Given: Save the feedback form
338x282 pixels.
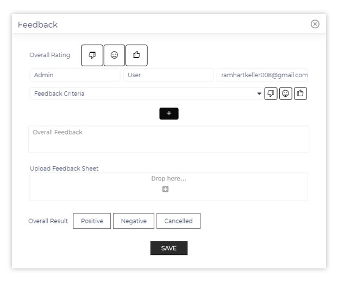Looking at the screenshot, I should pyautogui.click(x=169, y=248).
